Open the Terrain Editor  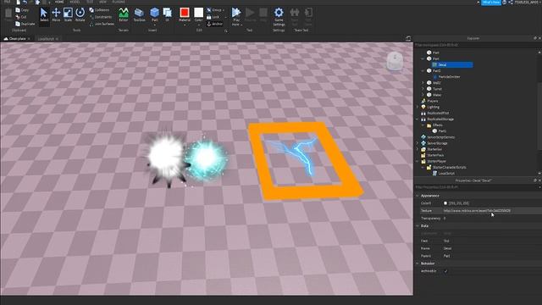coord(124,15)
